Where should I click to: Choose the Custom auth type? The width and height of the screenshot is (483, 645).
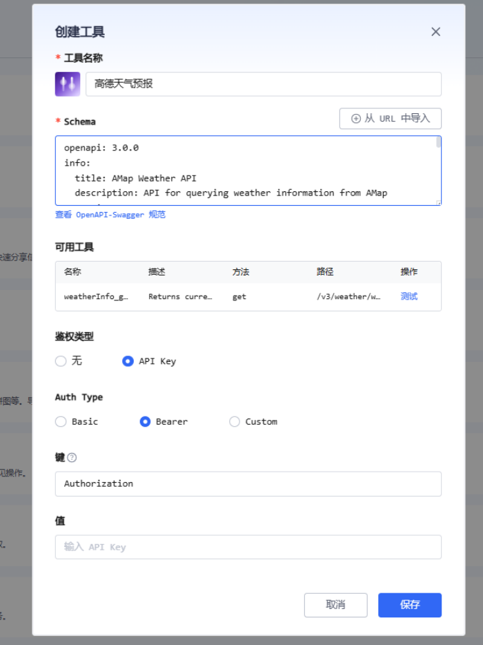pos(235,422)
